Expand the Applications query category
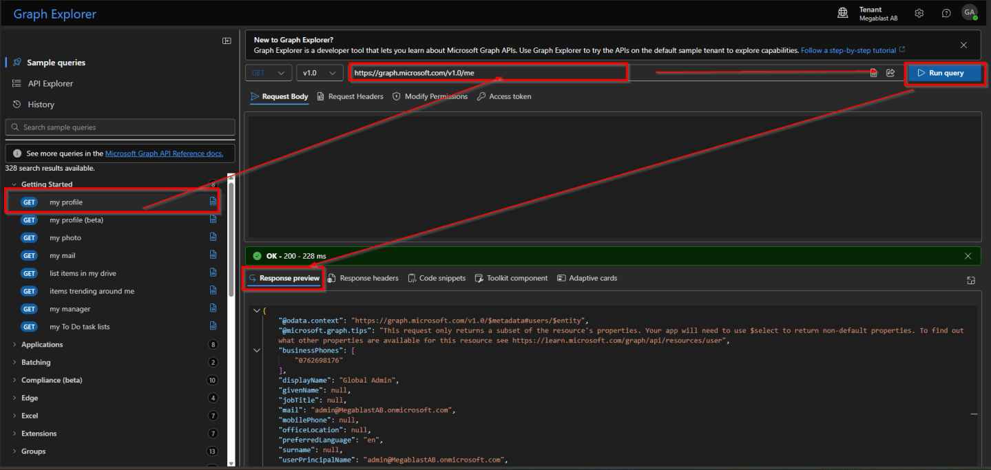This screenshot has width=991, height=470. (41, 344)
